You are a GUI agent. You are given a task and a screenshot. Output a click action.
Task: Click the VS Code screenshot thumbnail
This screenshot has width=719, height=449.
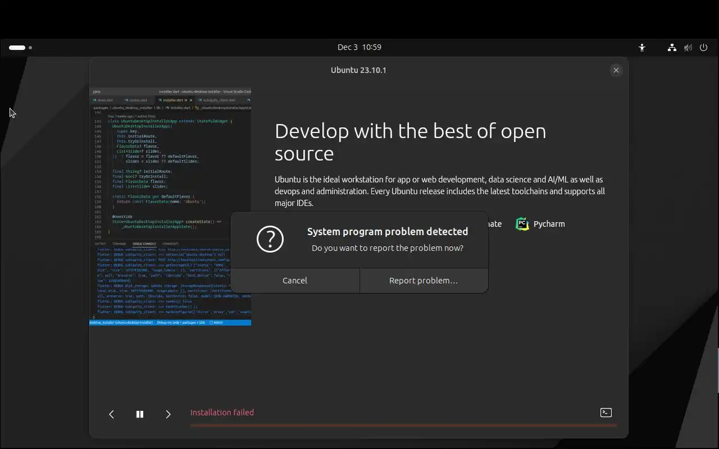pyautogui.click(x=170, y=207)
